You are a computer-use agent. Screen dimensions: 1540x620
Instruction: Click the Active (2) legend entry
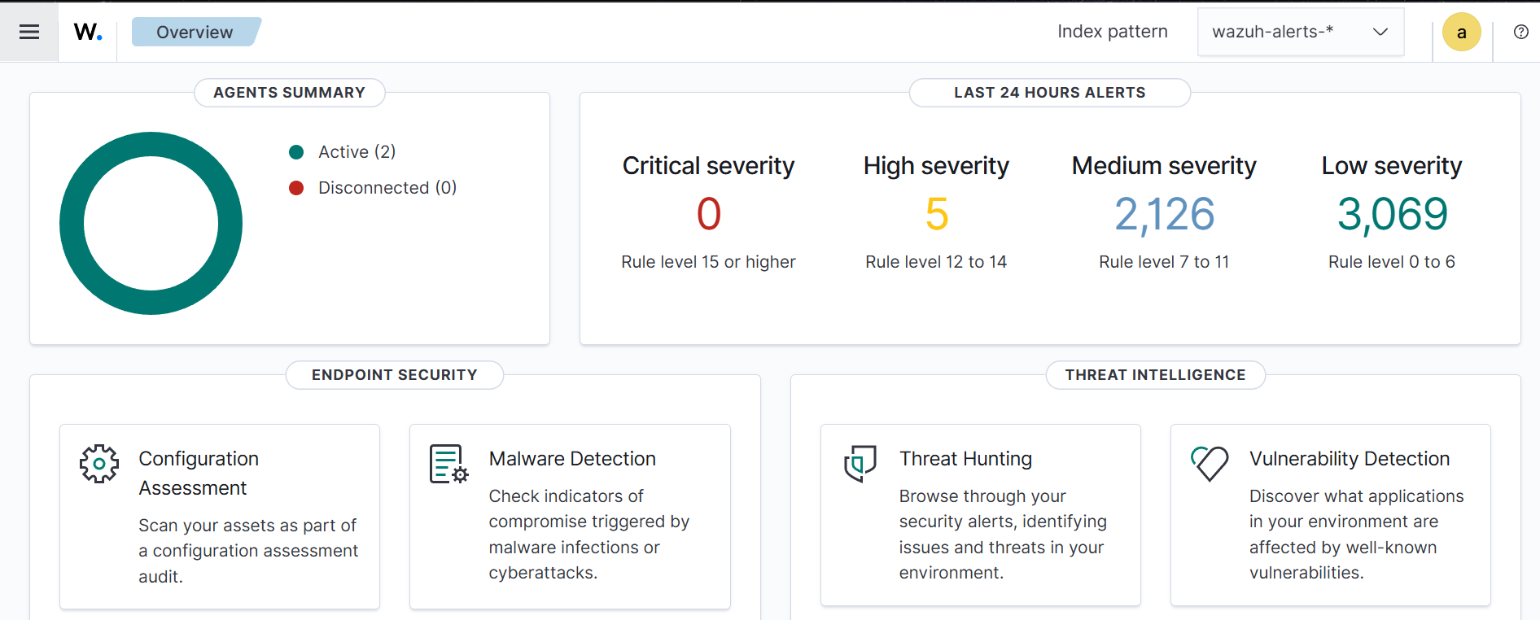357,152
